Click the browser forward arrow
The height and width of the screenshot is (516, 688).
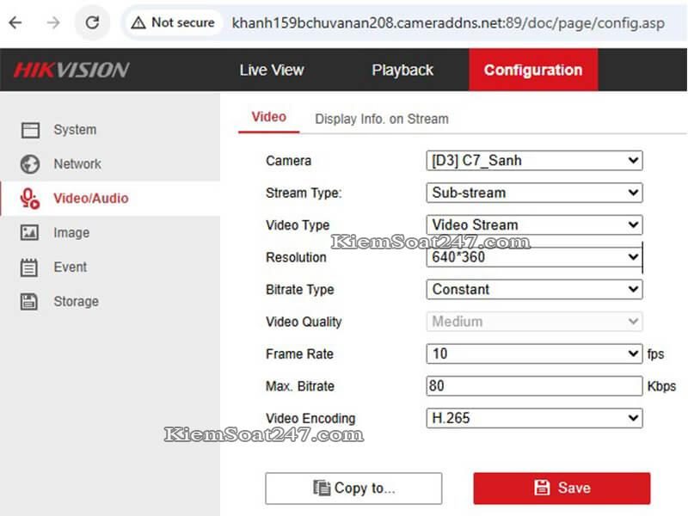(x=53, y=22)
